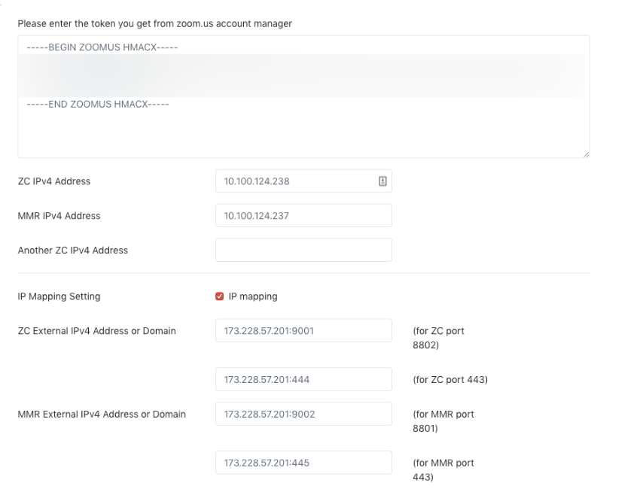The image size is (643, 498).
Task: Click the "ZC External IPv4 Address or Domain" label
Action: (x=96, y=331)
